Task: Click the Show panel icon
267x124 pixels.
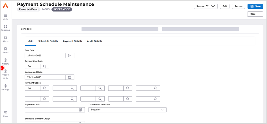Action: coord(5,113)
